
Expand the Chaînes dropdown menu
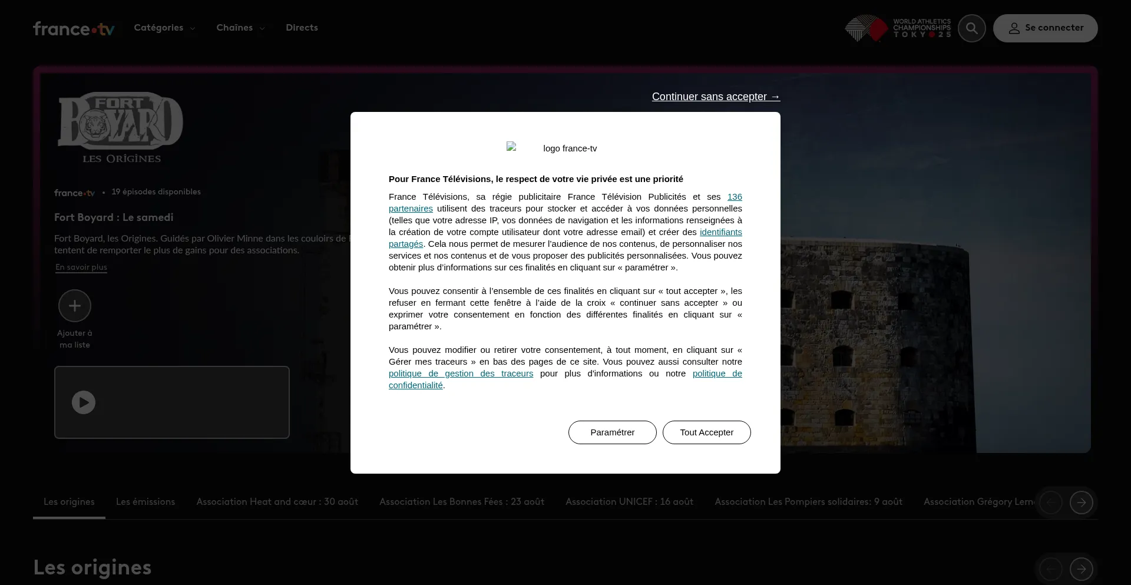(x=240, y=28)
